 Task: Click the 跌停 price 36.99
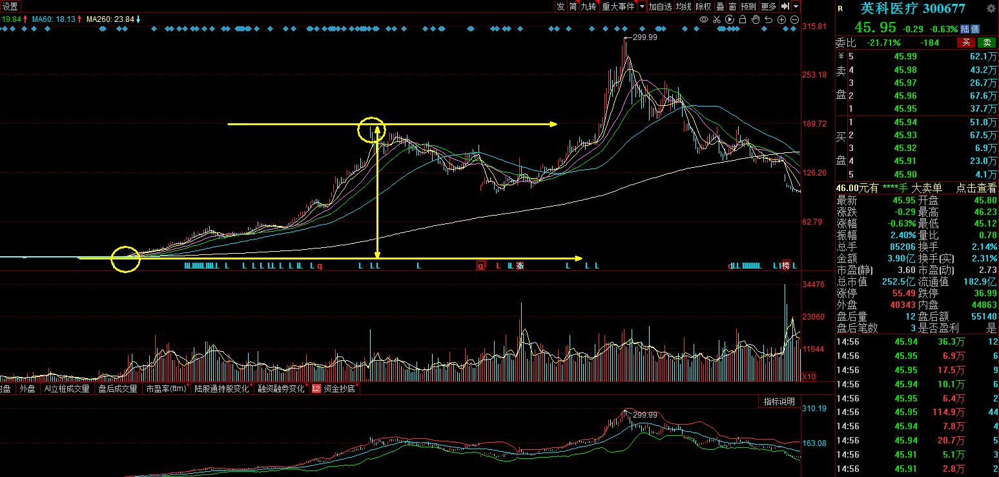tap(985, 293)
